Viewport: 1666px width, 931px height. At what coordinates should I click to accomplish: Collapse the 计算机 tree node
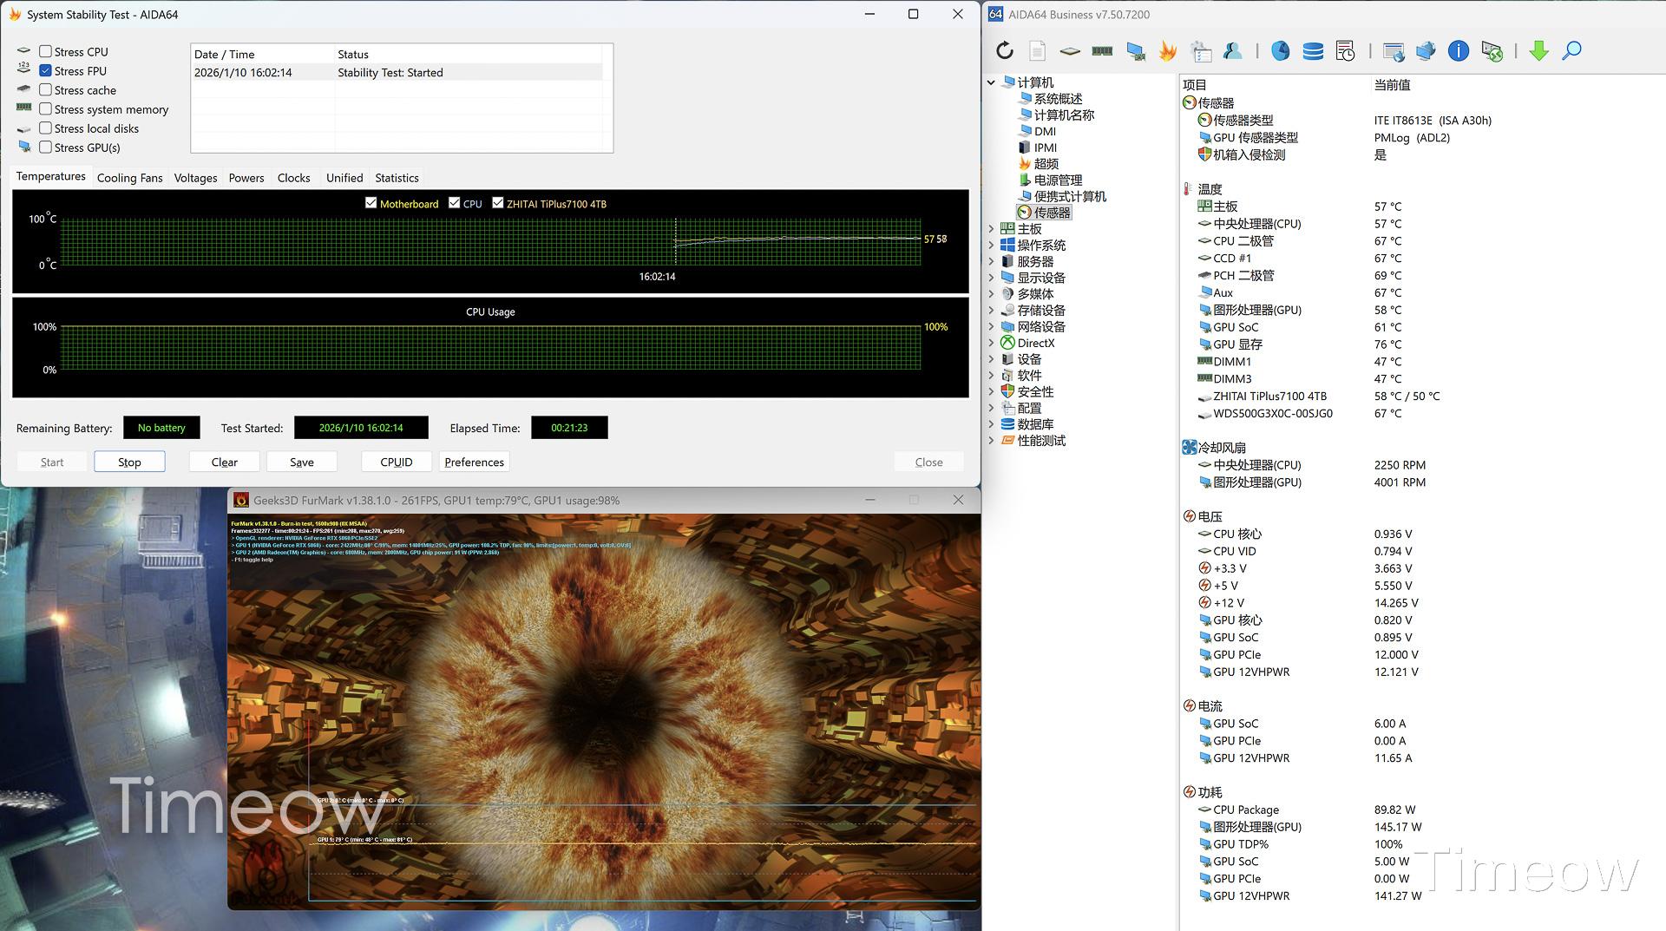tap(992, 82)
